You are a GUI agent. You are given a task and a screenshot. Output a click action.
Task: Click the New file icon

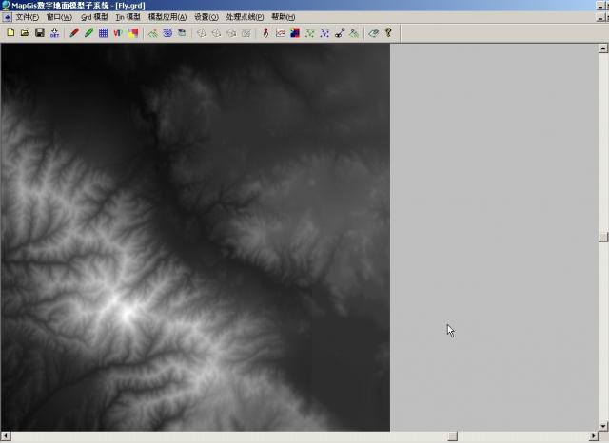(x=10, y=32)
